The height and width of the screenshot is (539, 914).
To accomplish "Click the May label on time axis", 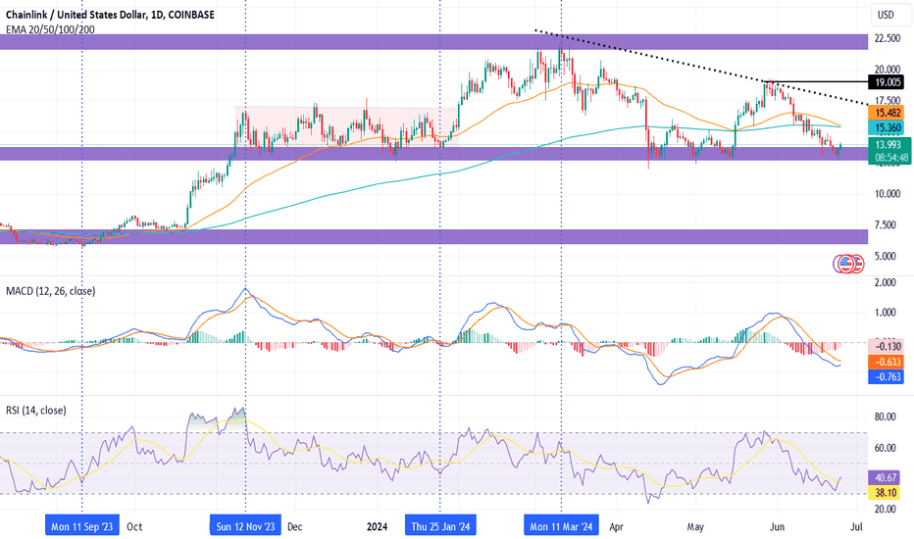I will 695,527.
